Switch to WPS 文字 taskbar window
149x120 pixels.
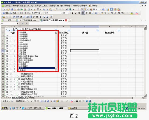pos(33,108)
